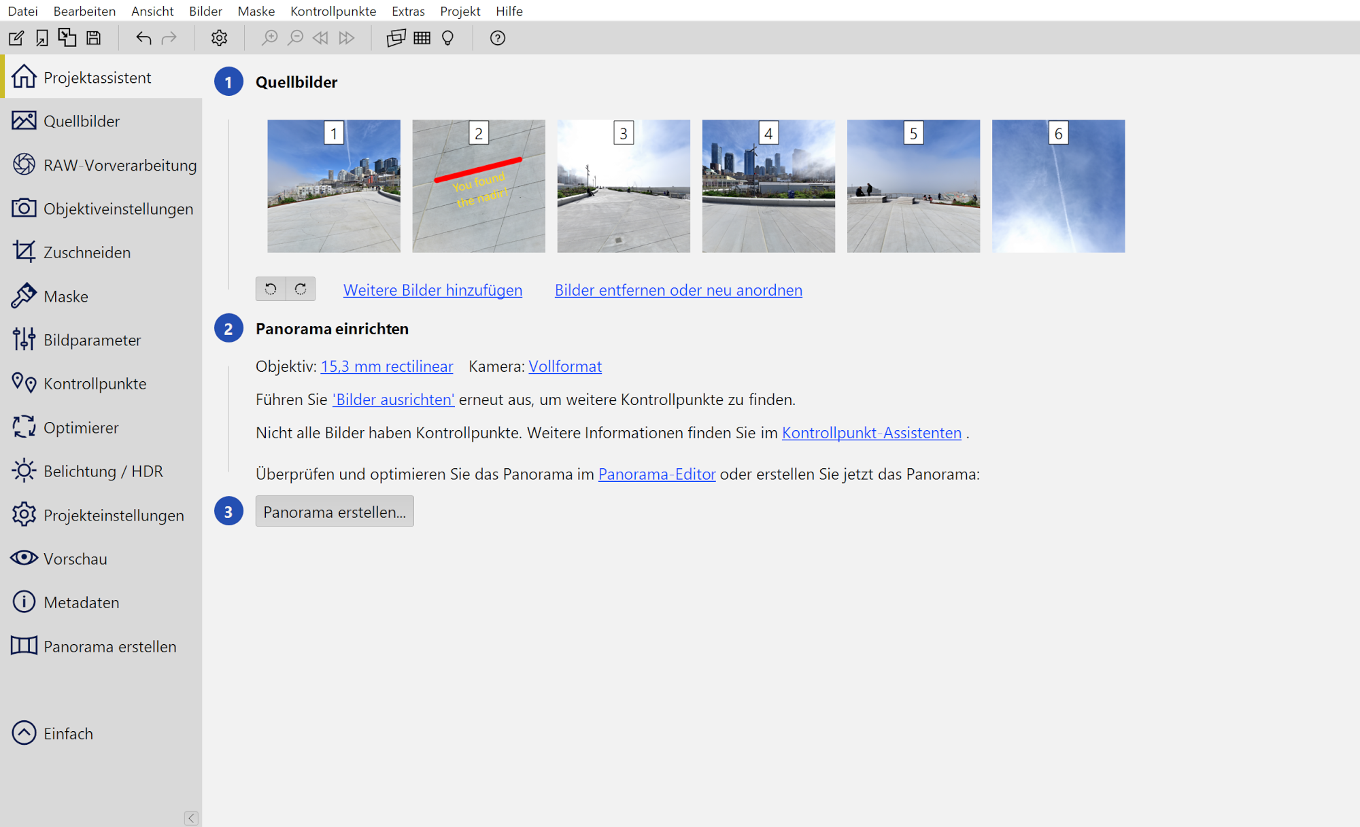The height and width of the screenshot is (827, 1360).
Task: Click the new project toolbar icon
Action: click(16, 38)
